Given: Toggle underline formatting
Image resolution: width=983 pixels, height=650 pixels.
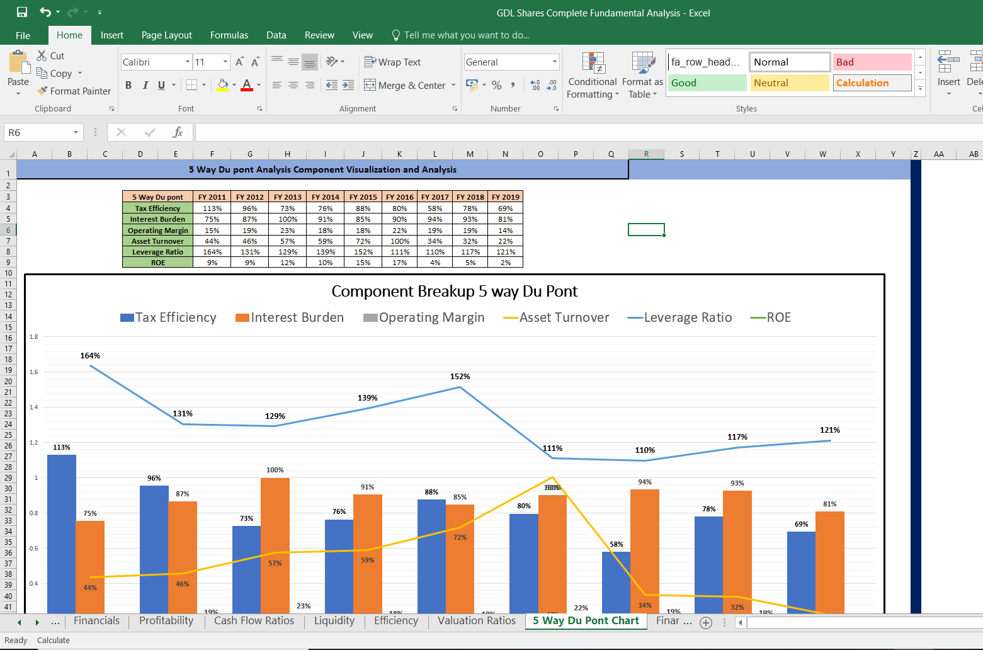Looking at the screenshot, I should 162,84.
